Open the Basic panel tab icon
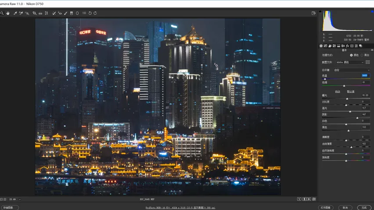 coord(321,46)
